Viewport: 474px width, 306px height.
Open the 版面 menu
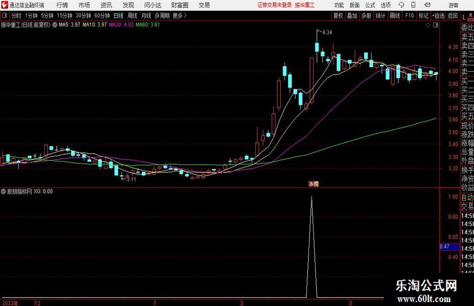click(x=355, y=5)
